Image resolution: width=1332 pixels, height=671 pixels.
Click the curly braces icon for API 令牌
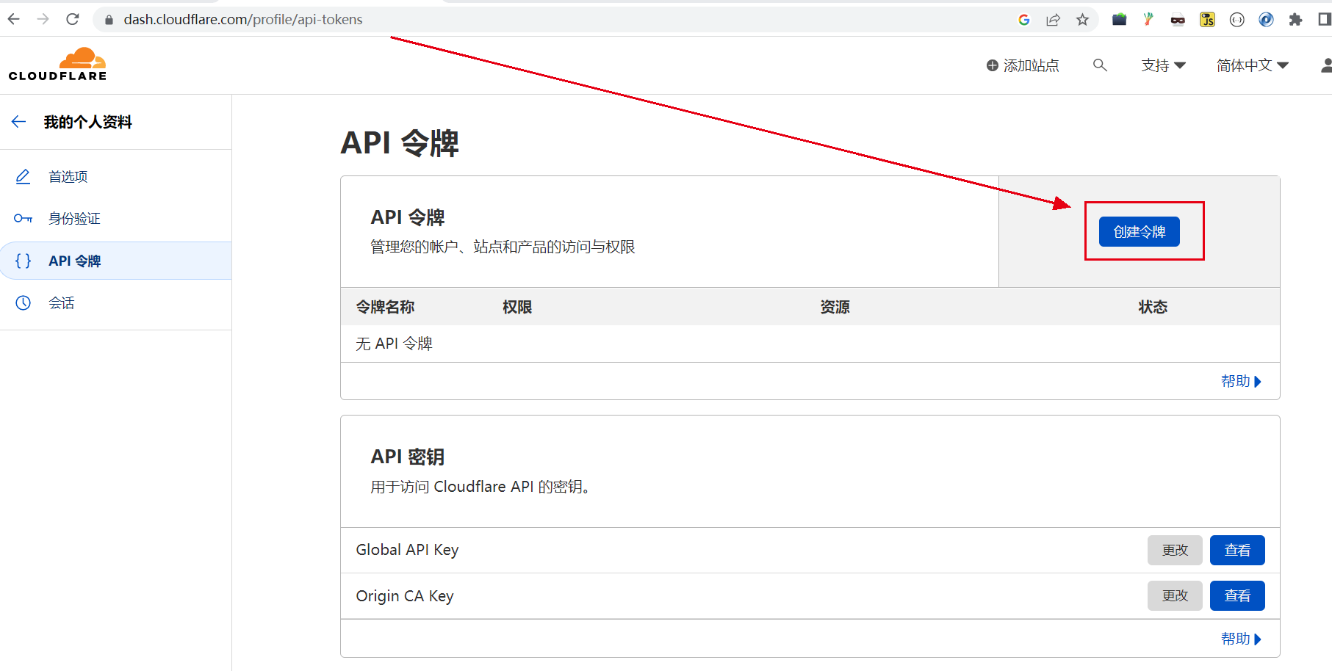pyautogui.click(x=24, y=261)
